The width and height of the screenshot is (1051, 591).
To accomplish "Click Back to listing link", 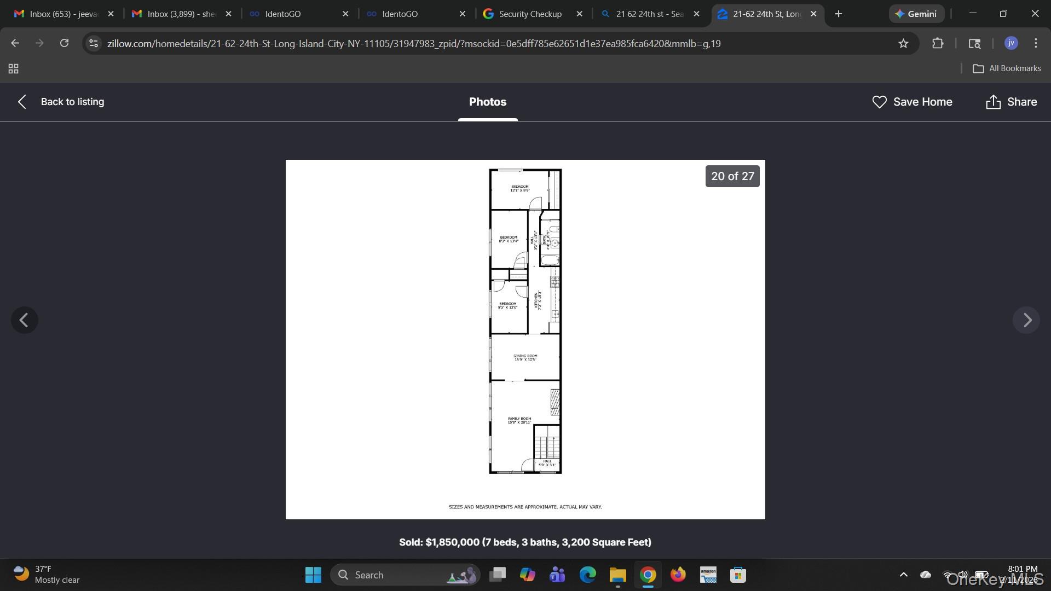I will point(72,102).
